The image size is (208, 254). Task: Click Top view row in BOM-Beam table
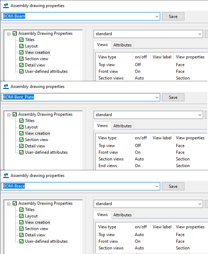(152, 65)
